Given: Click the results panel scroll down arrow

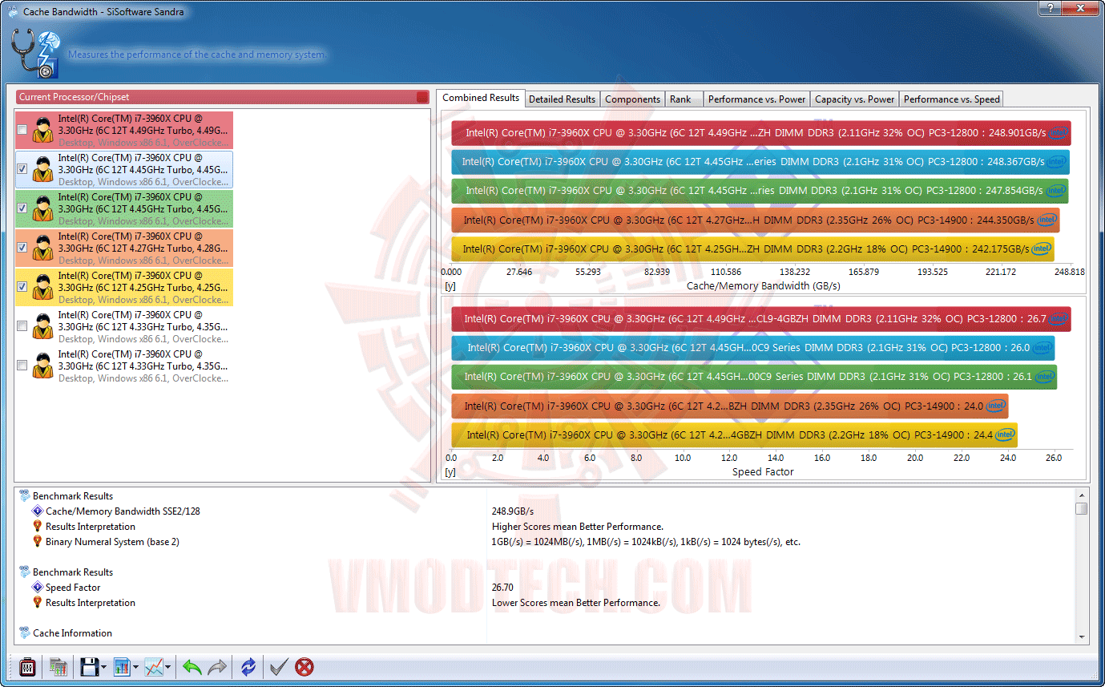Looking at the screenshot, I should point(1082,636).
